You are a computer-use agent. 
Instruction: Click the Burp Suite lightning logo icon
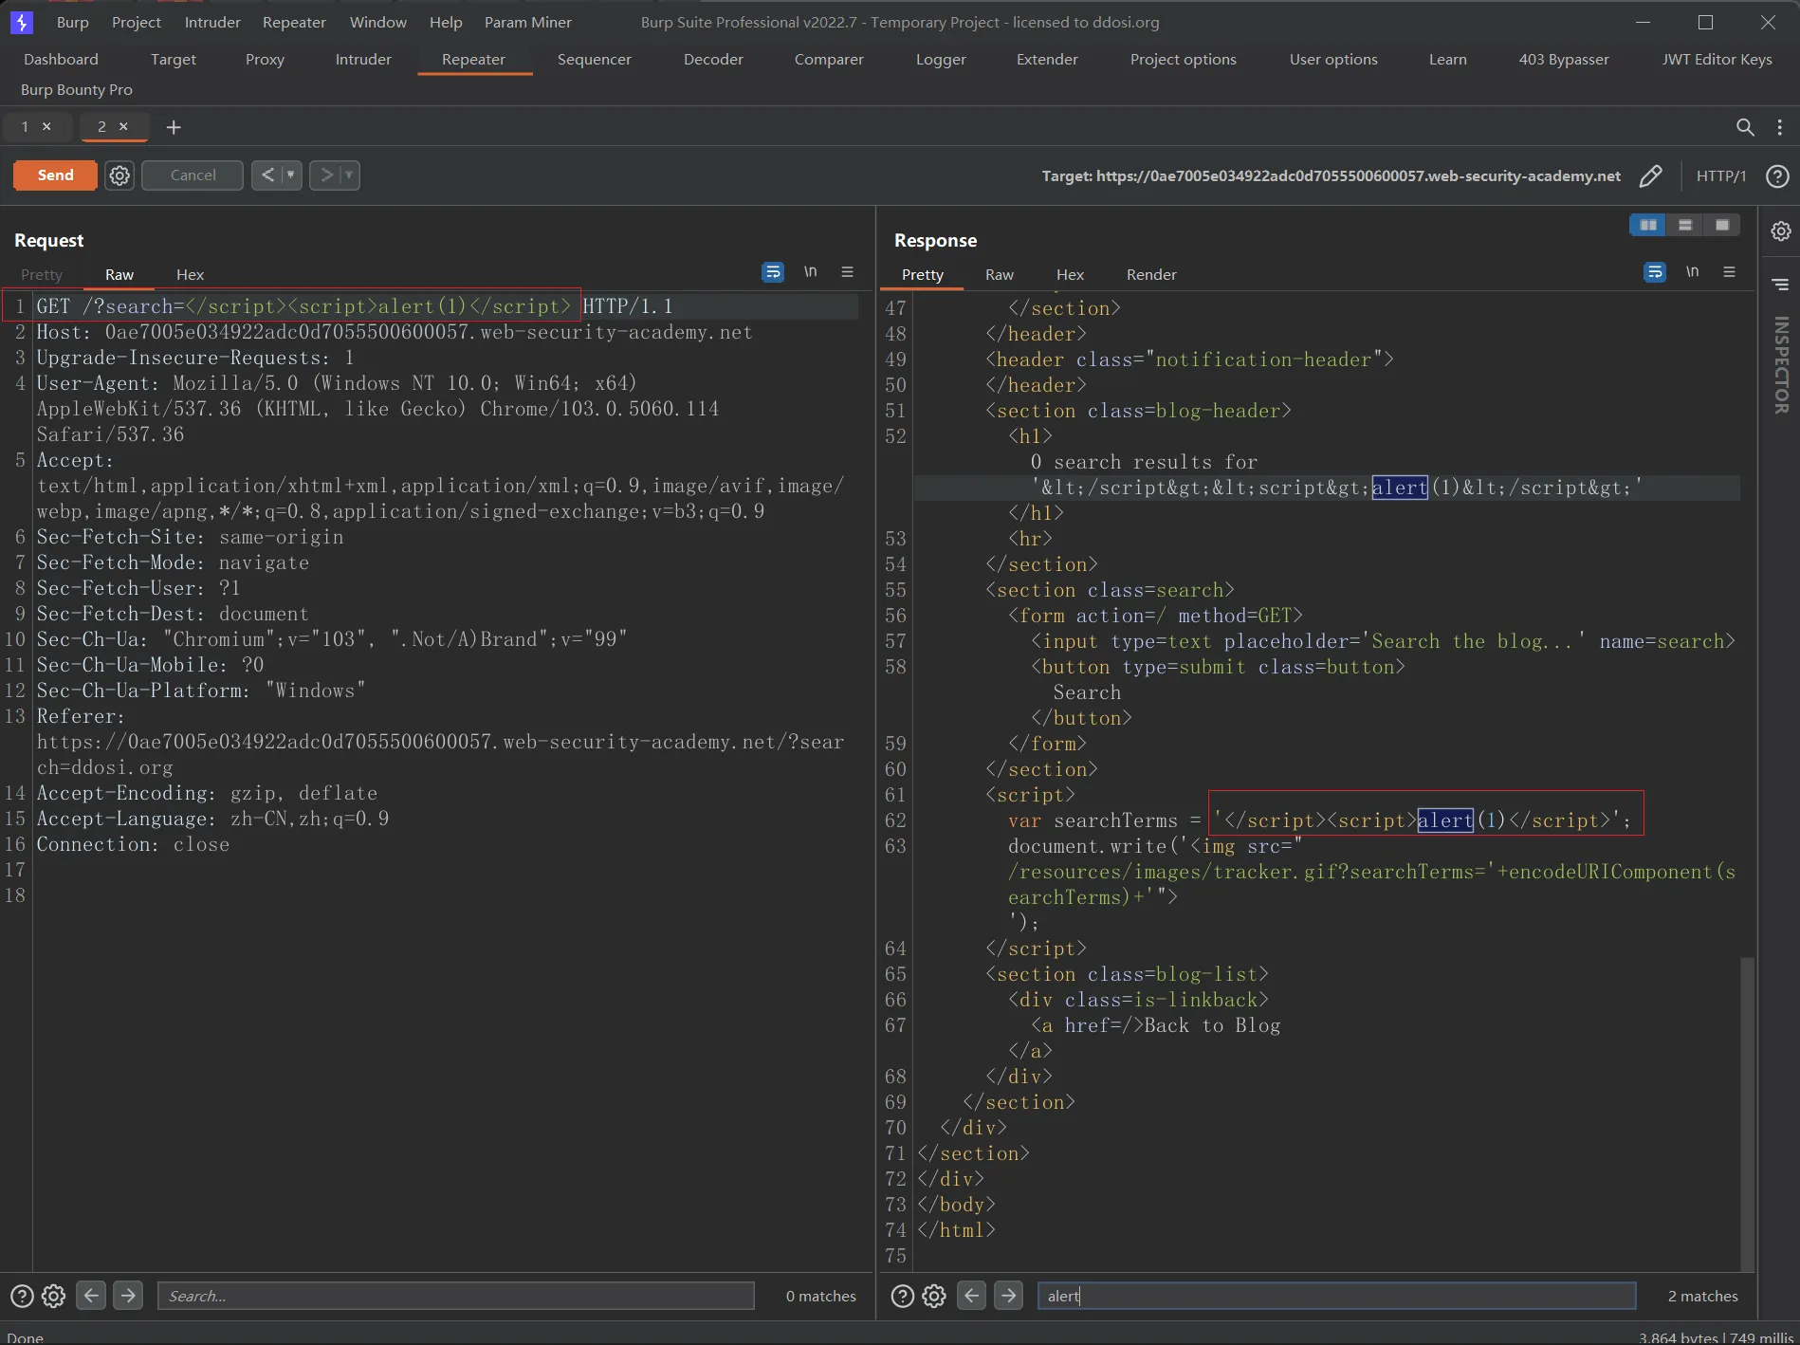(x=21, y=22)
